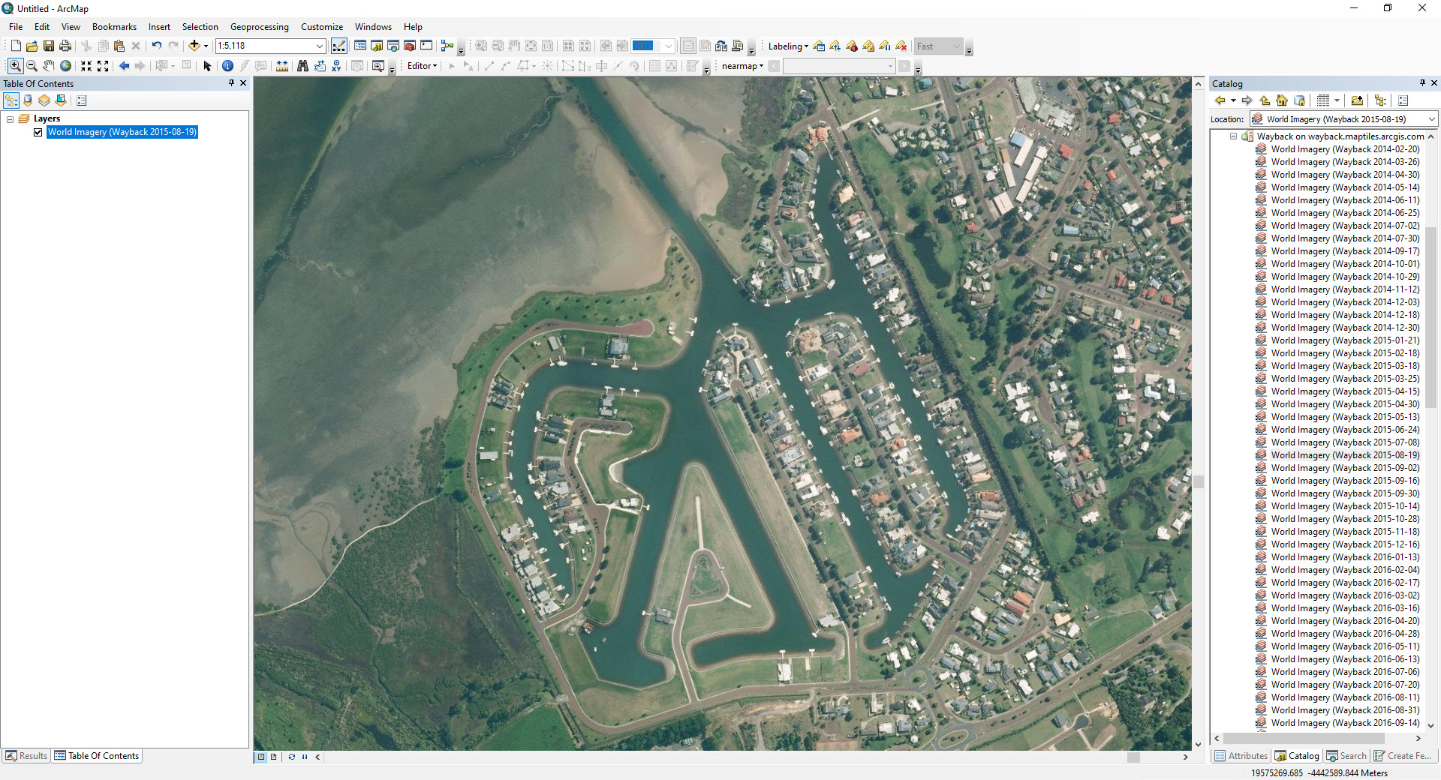Screen dimensions: 1441x780
Task: Open the map scale 1:5,118 dropdown
Action: click(x=319, y=46)
